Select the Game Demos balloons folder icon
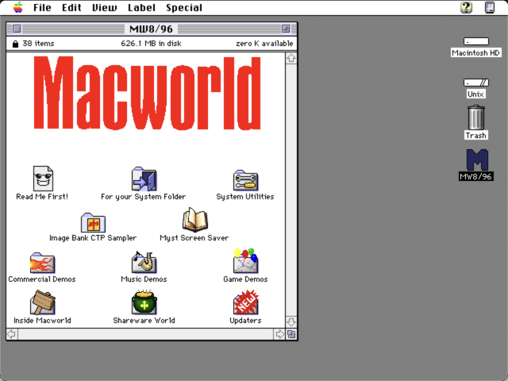The image size is (508, 381). point(245,261)
